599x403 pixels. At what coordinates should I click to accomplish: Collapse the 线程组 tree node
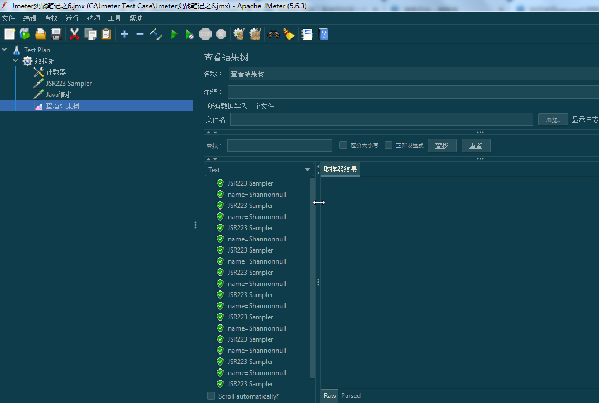(x=16, y=61)
